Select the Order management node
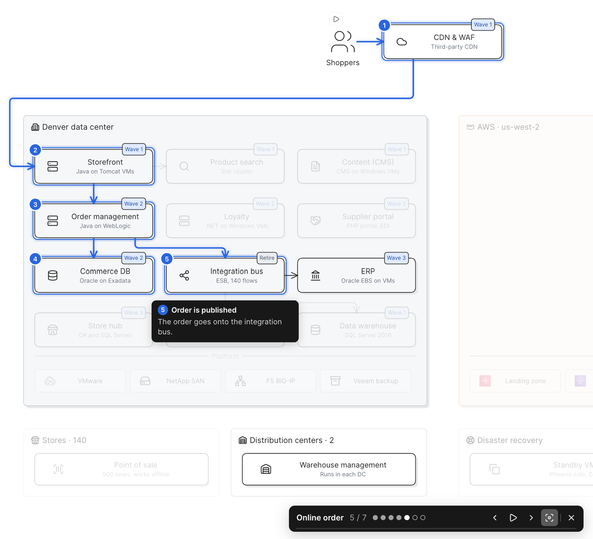This screenshot has width=593, height=539. [94, 221]
